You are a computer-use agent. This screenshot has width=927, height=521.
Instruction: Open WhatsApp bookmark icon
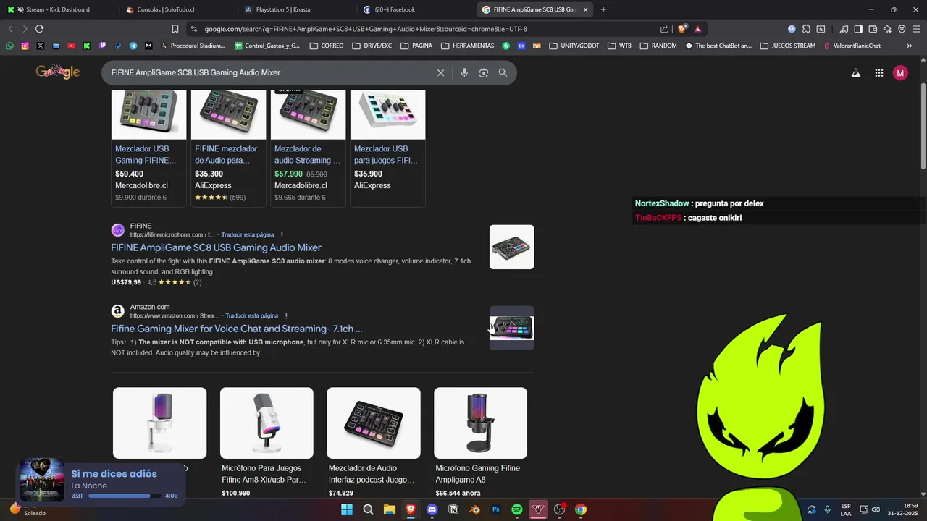(9, 46)
